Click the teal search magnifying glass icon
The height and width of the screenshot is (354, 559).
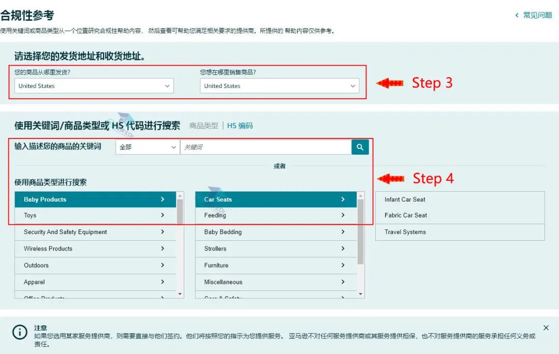point(360,147)
